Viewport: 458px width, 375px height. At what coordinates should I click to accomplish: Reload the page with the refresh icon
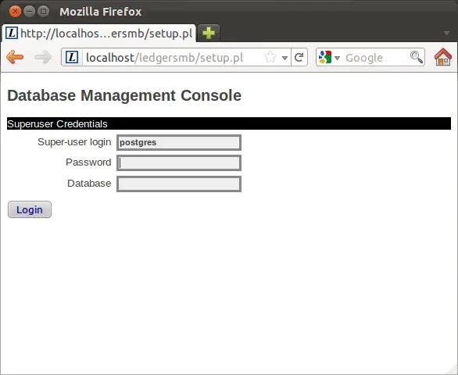tap(299, 57)
